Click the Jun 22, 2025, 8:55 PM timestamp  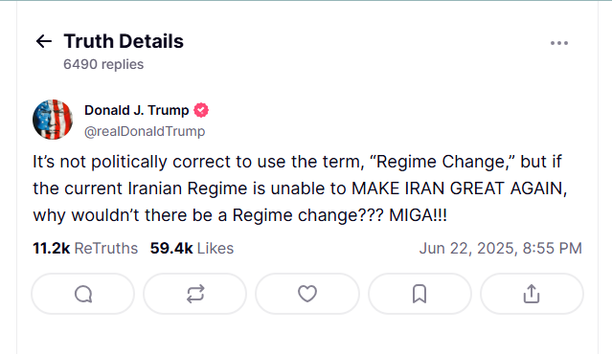[x=500, y=249]
